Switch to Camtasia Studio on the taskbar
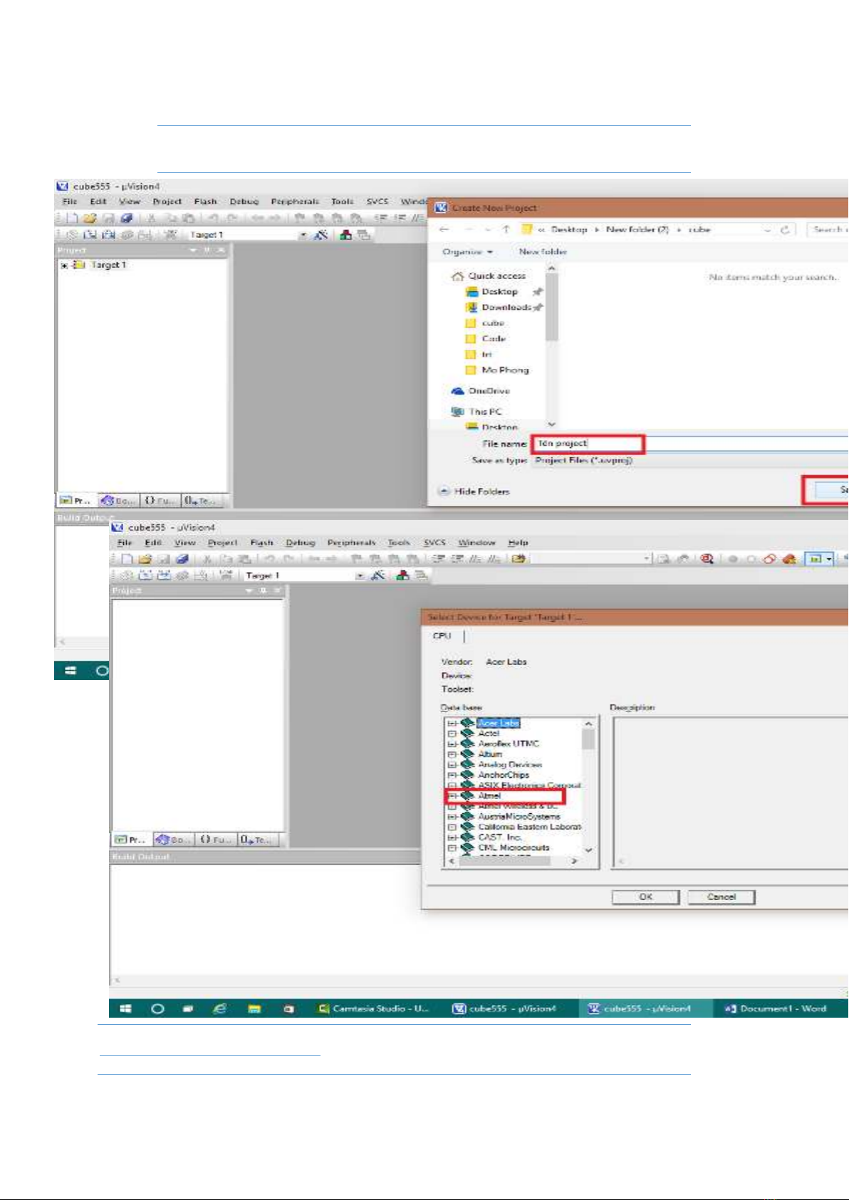 tap(374, 1008)
